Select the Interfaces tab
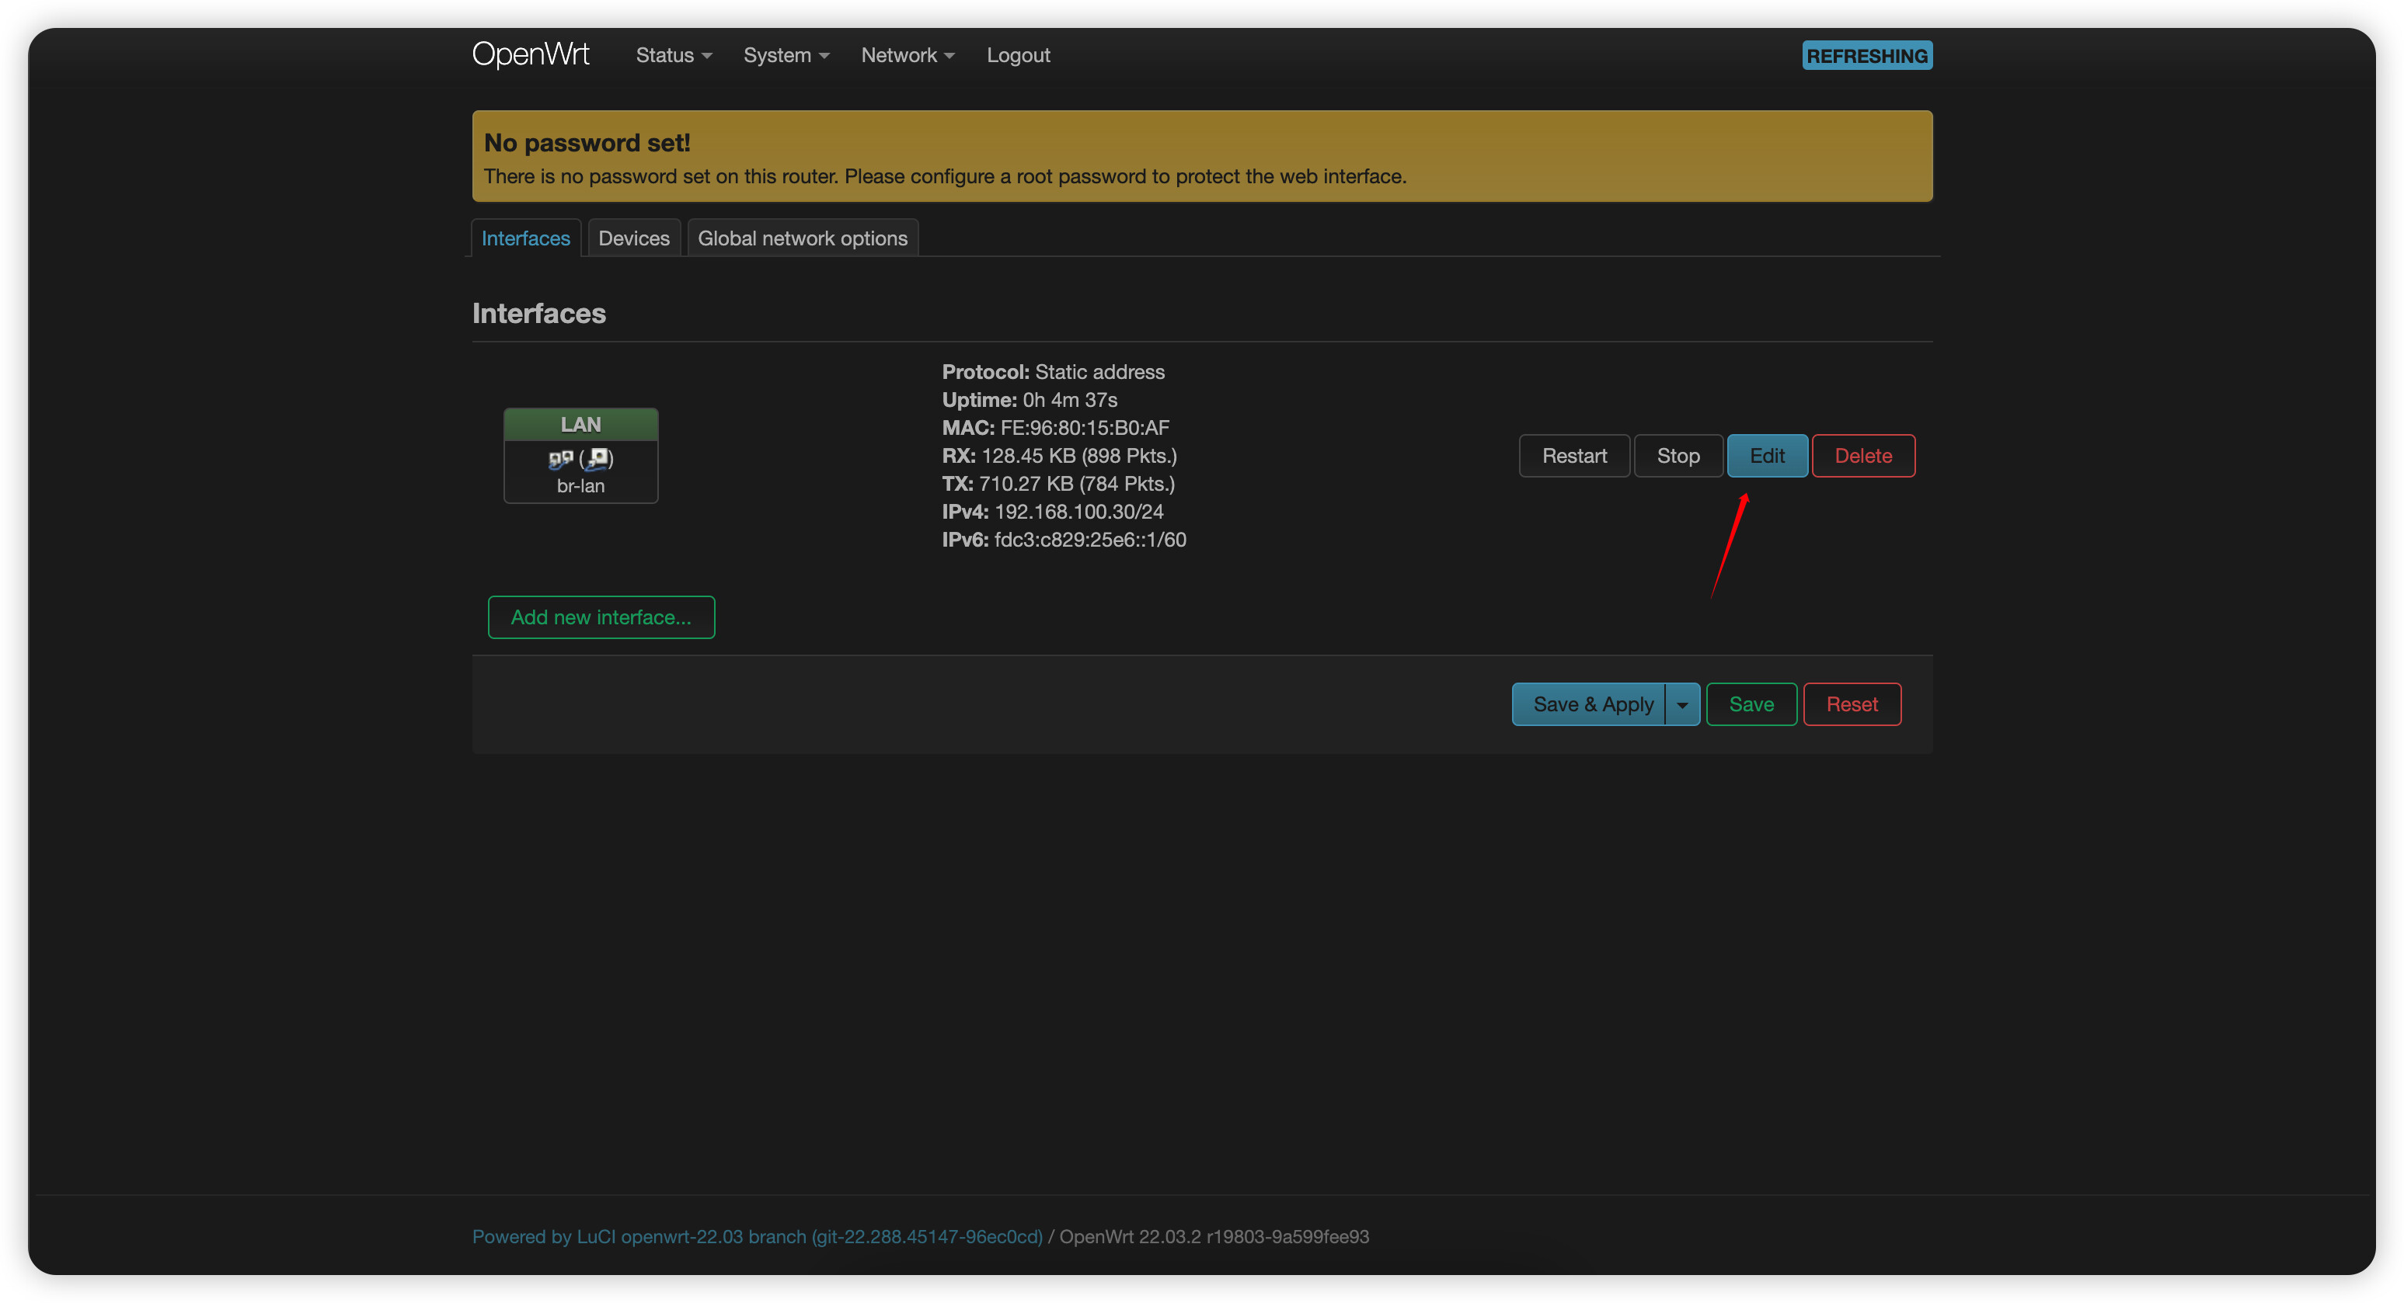 [525, 238]
